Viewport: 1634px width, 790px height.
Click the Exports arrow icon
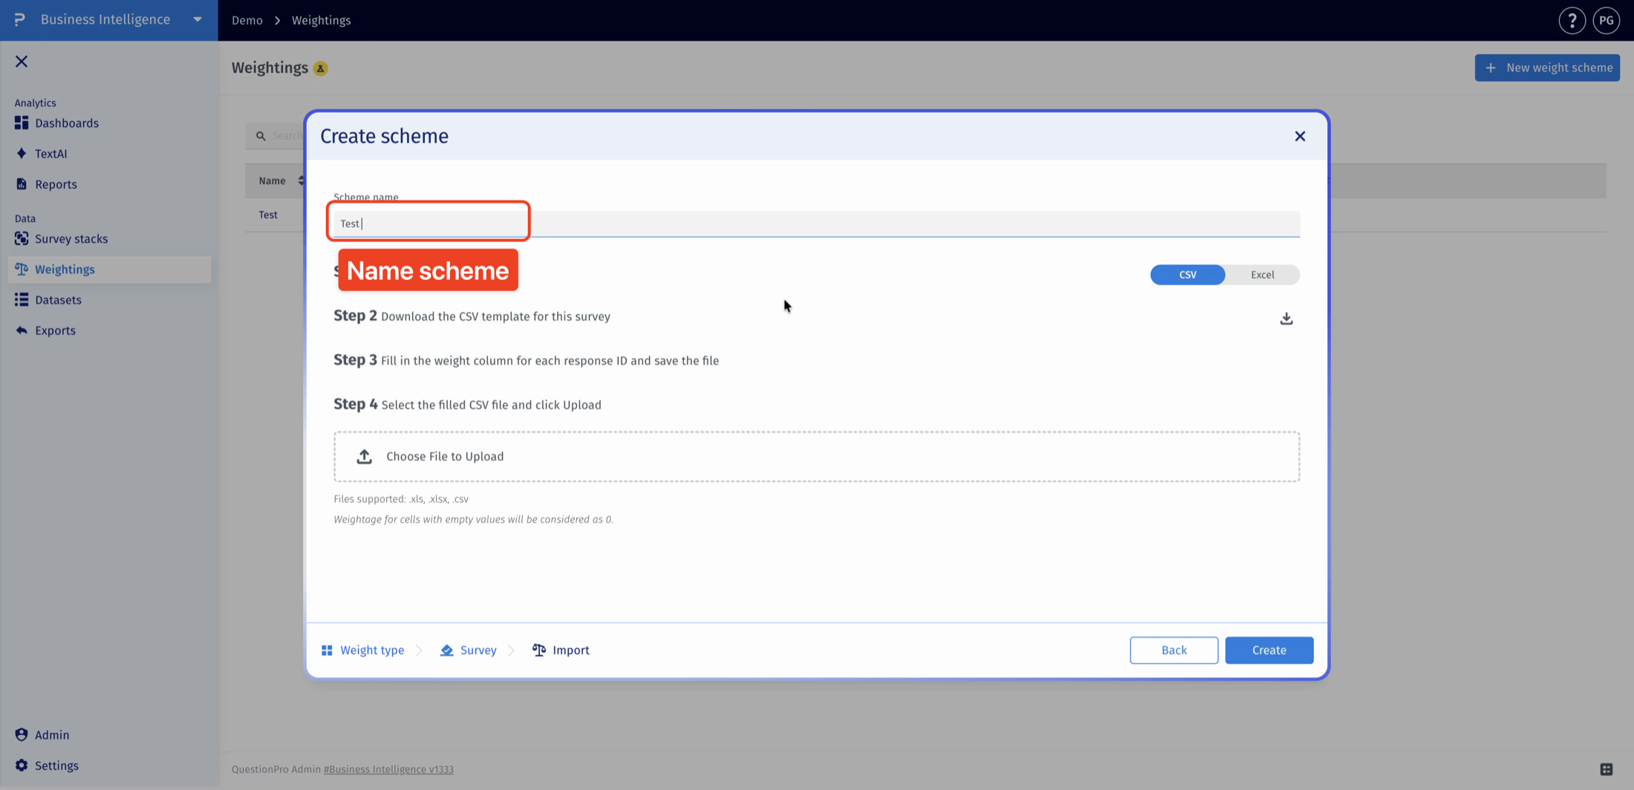pyautogui.click(x=22, y=330)
